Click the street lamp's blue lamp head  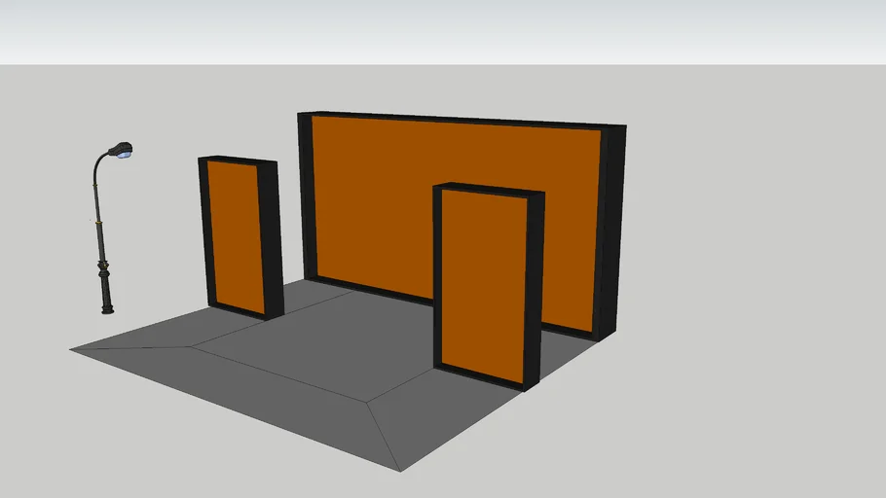(x=122, y=151)
